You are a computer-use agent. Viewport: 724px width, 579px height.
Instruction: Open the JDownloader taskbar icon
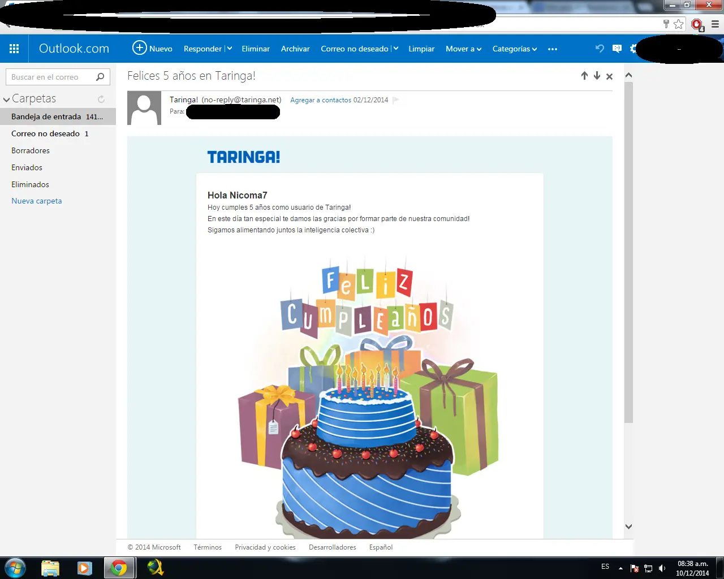tap(155, 568)
